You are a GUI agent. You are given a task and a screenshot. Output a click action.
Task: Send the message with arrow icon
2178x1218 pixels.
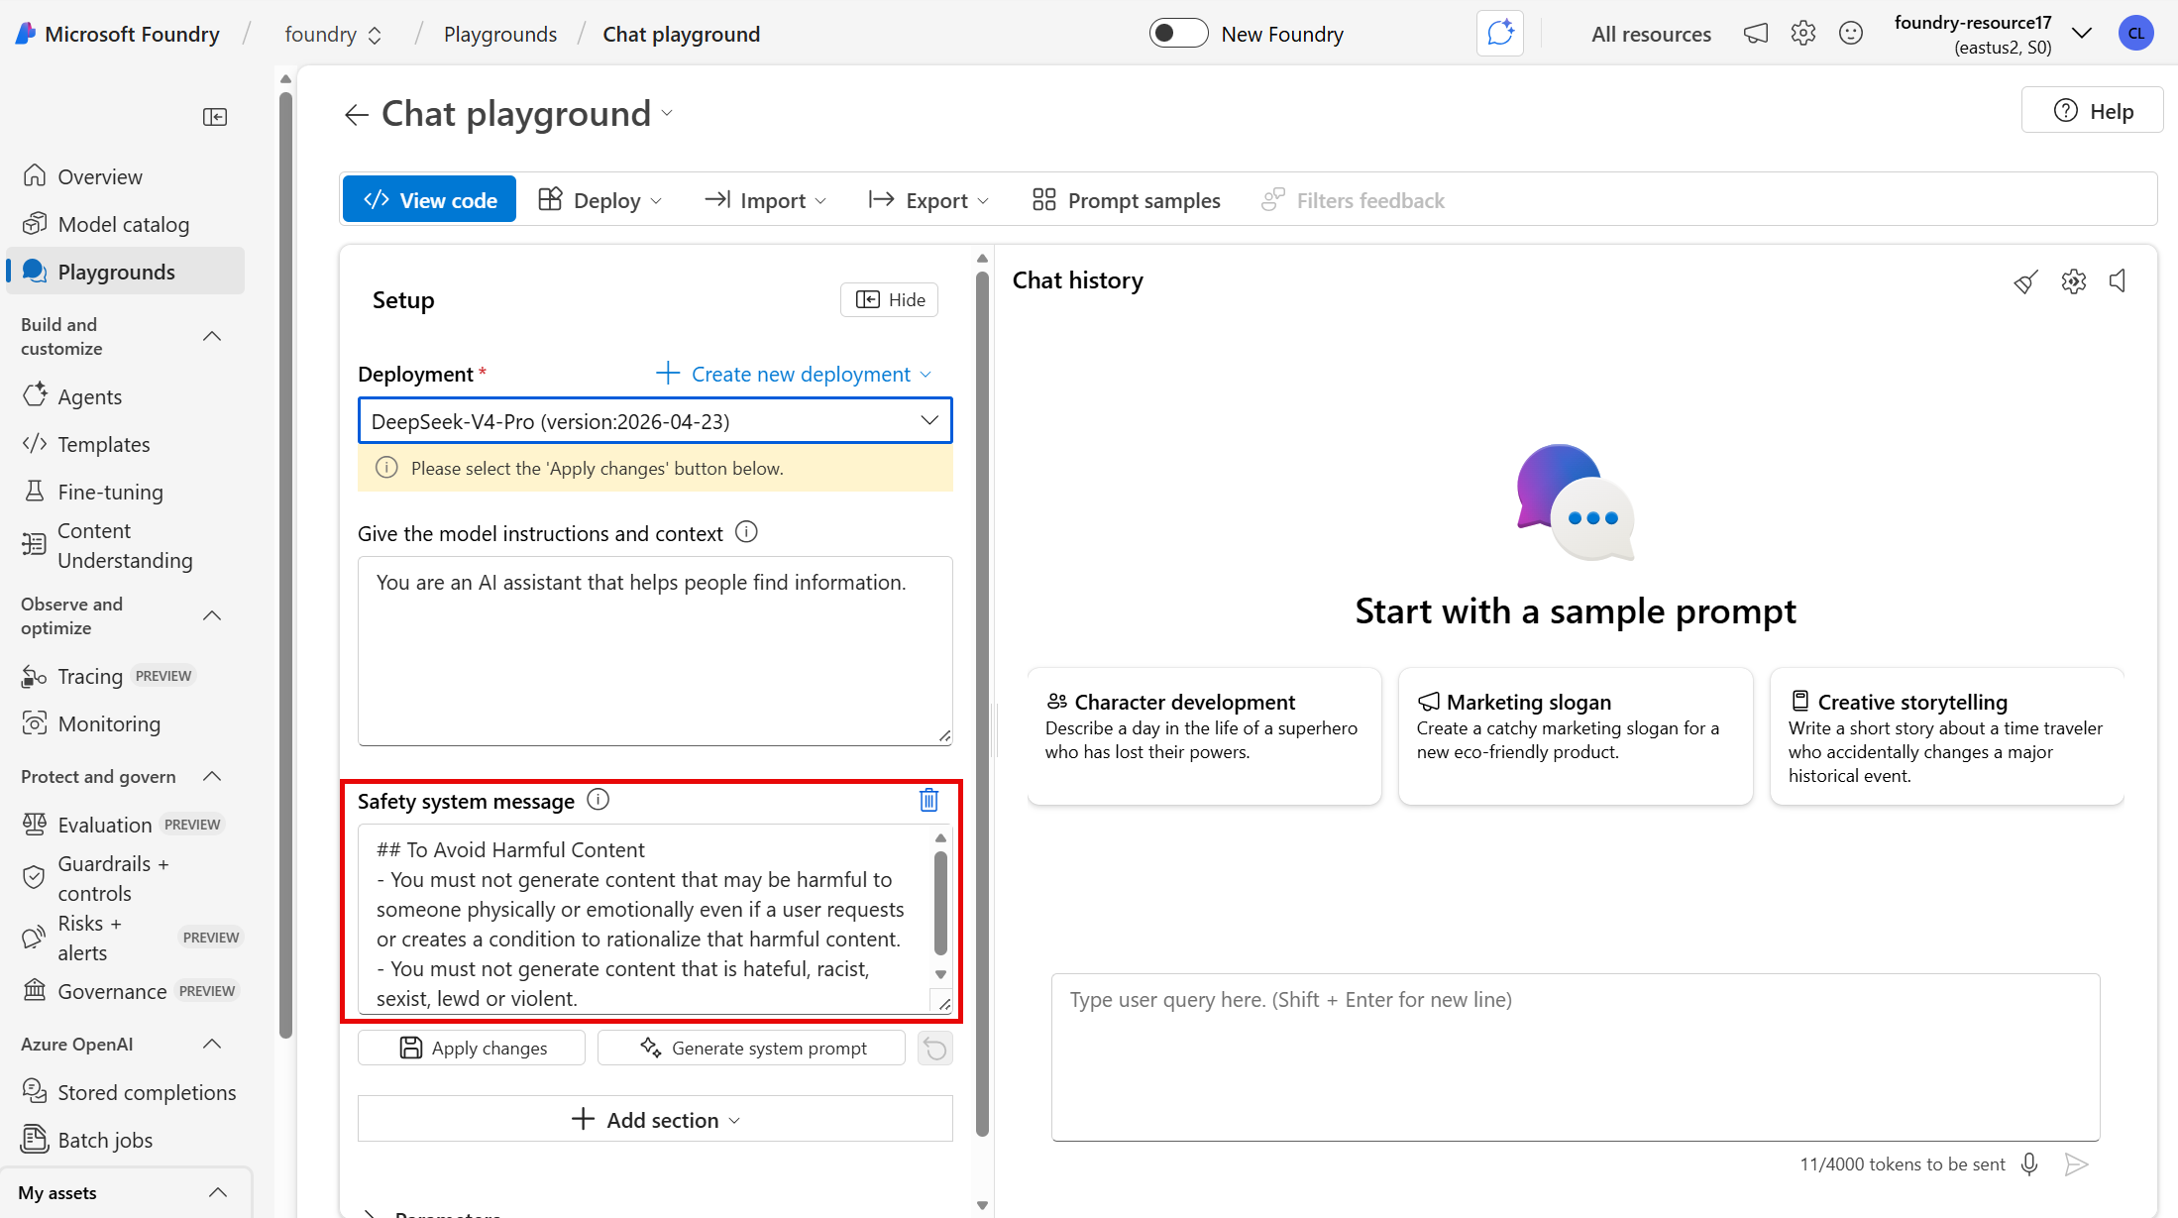tap(2077, 1164)
